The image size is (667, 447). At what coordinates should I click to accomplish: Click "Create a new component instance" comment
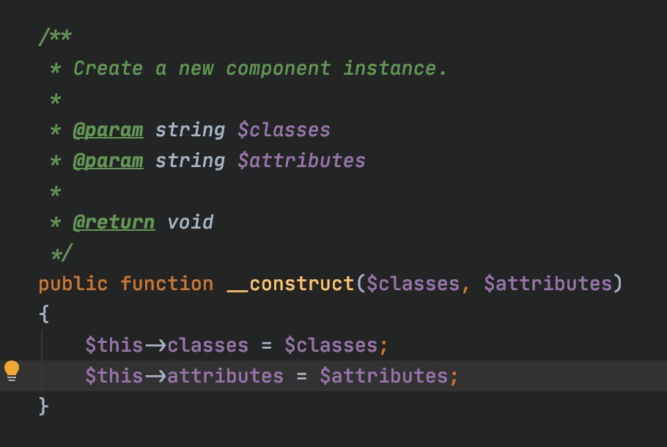[260, 69]
